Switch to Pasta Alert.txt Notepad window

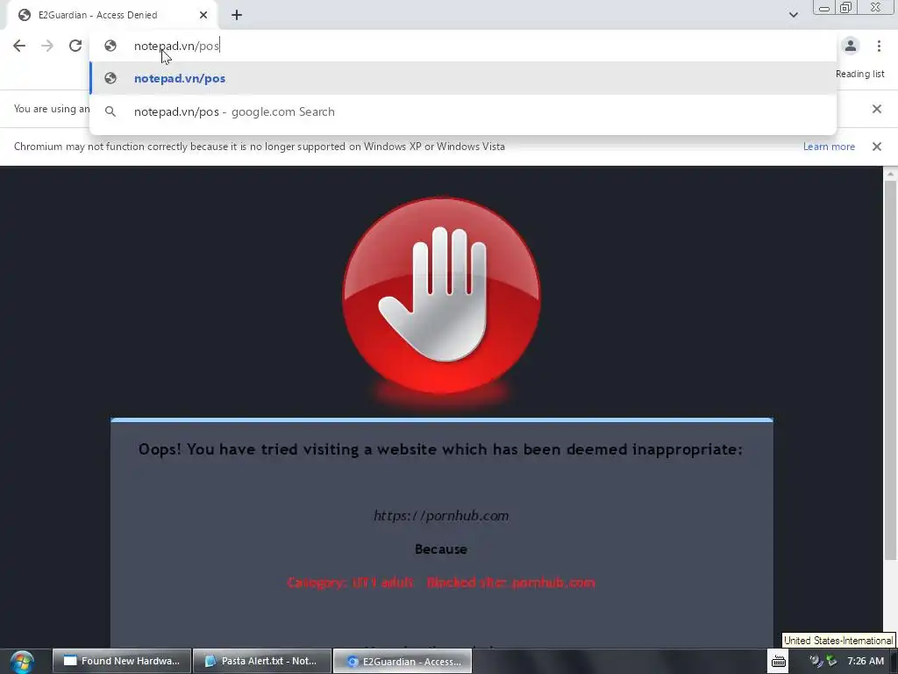(x=262, y=661)
